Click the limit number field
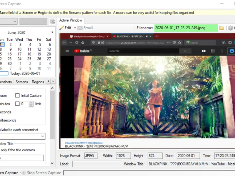The height and width of the screenshot is (176, 235). pyautogui.click(x=25, y=104)
